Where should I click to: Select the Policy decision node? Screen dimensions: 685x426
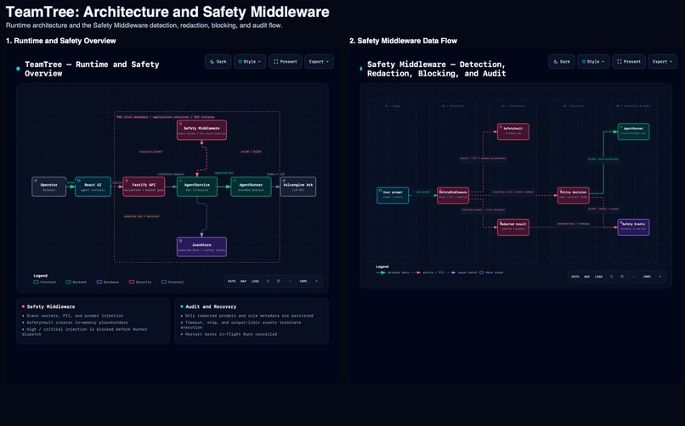[573, 195]
